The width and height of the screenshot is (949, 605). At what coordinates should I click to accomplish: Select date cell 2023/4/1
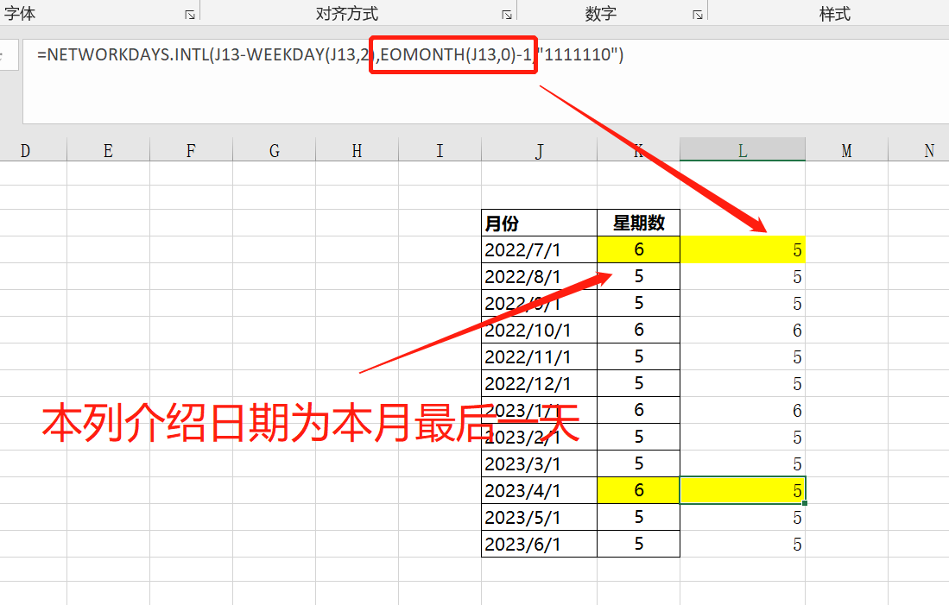(x=539, y=491)
